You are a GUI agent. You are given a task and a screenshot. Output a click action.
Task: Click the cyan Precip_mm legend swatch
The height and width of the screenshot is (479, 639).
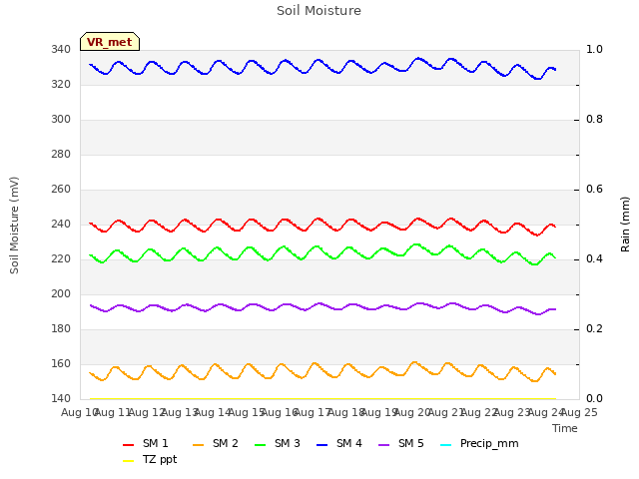point(446,445)
